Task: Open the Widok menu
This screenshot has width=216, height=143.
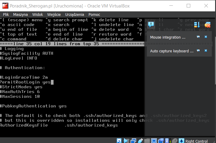Action: pyautogui.click(x=38, y=14)
